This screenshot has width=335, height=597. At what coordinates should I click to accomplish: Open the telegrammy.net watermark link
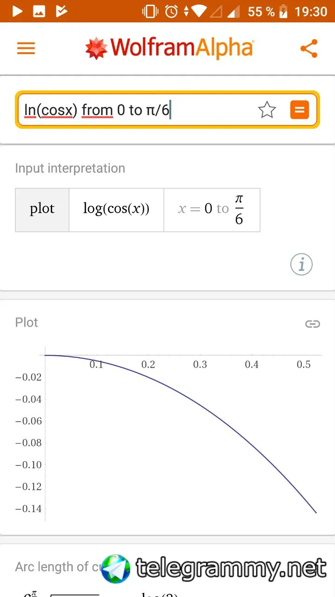tap(214, 569)
